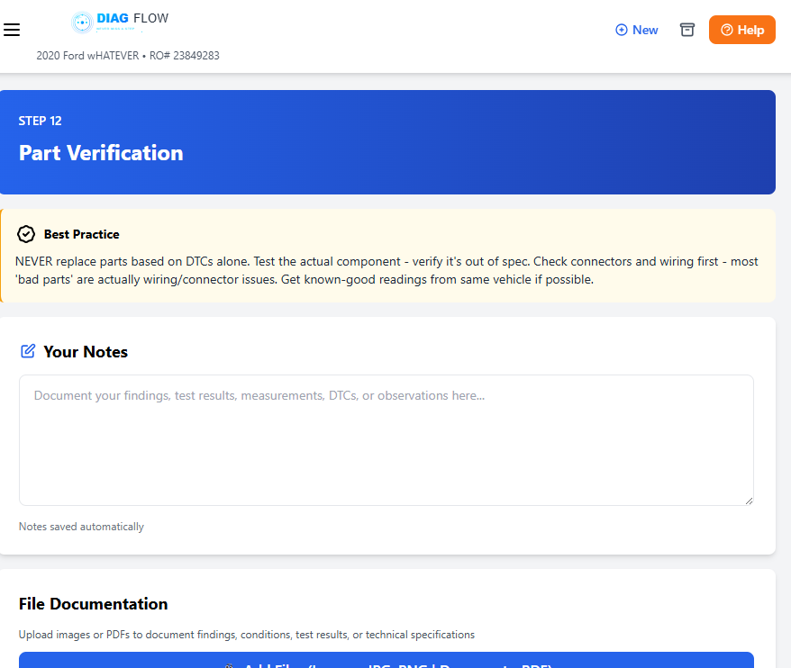Click the question mark icon on Help
791x668 pixels.
pos(727,30)
